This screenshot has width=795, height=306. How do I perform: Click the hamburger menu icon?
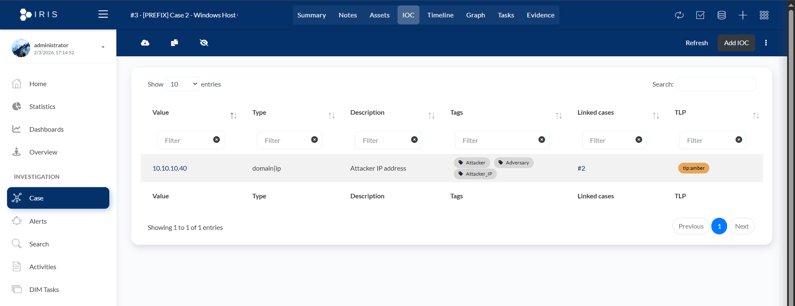(x=103, y=14)
